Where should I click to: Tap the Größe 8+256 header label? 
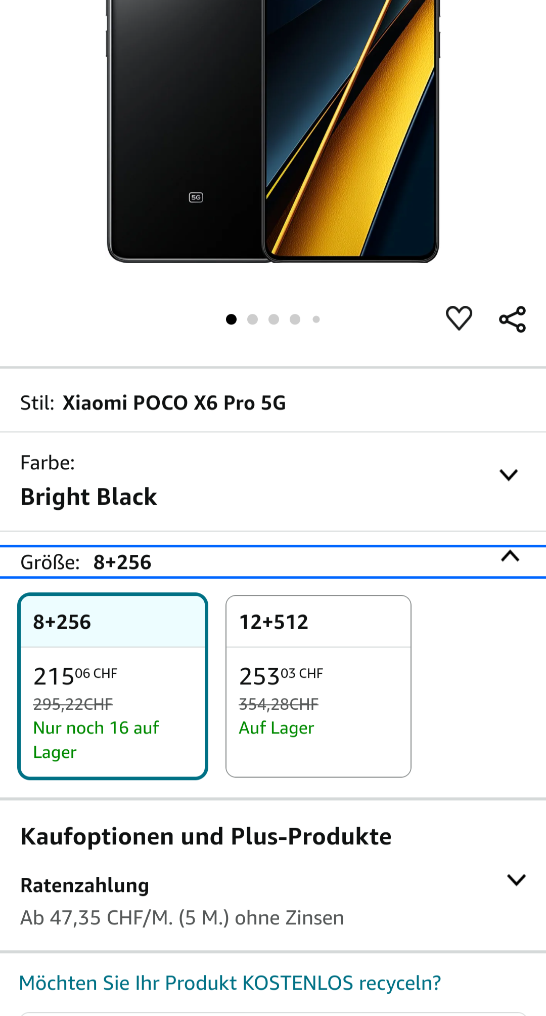(x=86, y=562)
